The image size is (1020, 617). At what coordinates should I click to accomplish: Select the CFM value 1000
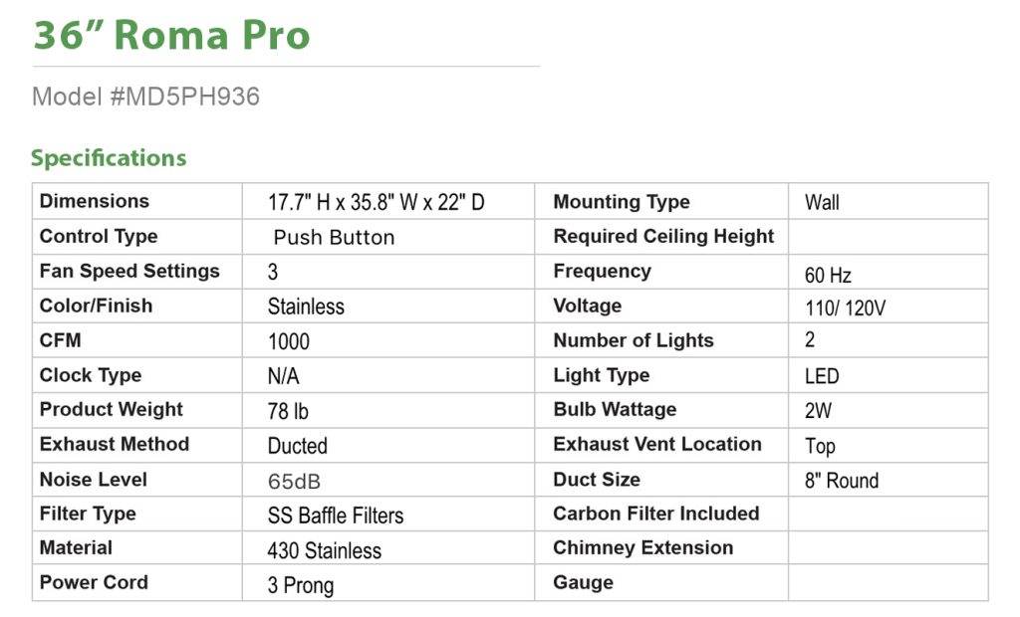[x=289, y=341]
